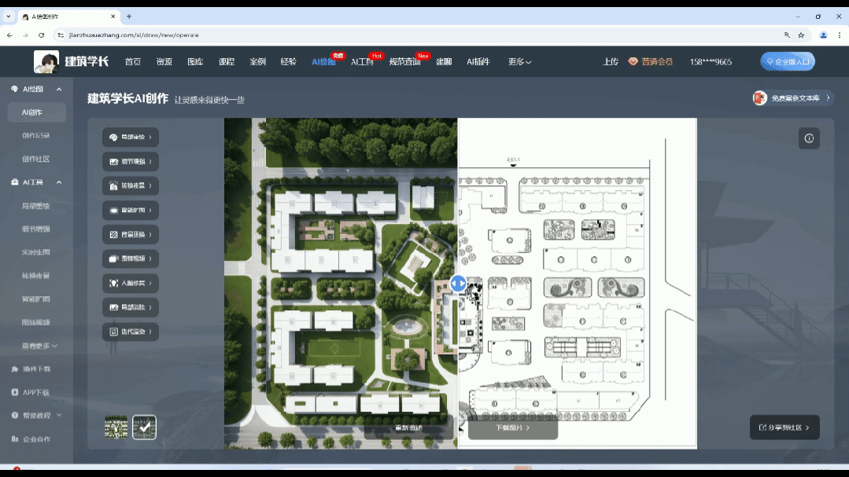Expand 查看更多 in the sidebar
Viewport: 849px width, 477px height.
pos(39,346)
